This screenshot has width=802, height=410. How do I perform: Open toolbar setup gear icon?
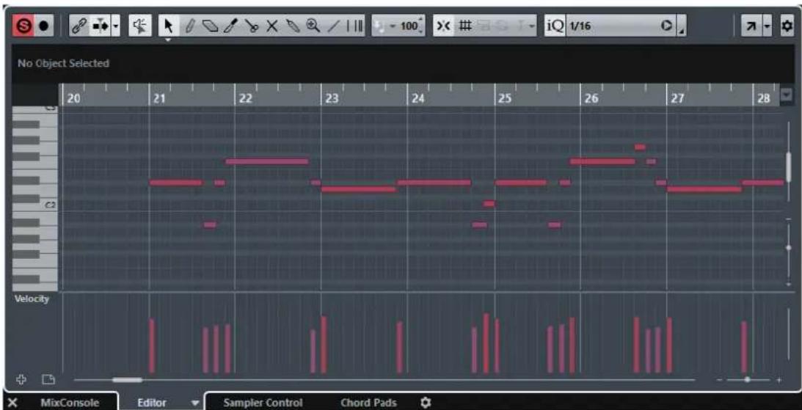787,26
